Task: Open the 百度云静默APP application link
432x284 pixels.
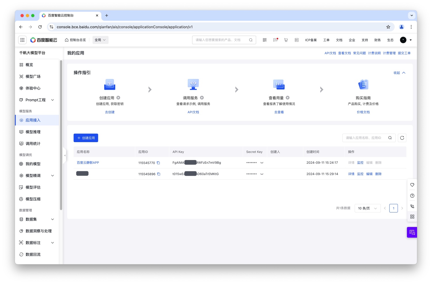Action: (x=88, y=163)
